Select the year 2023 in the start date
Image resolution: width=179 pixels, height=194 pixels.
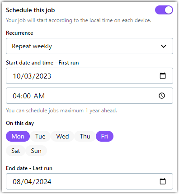click(x=43, y=76)
